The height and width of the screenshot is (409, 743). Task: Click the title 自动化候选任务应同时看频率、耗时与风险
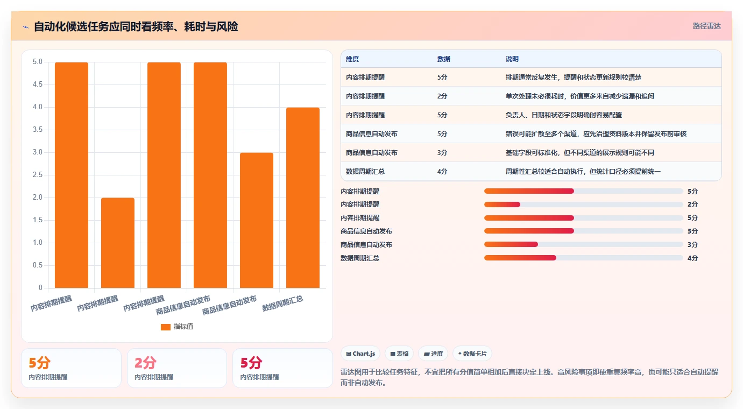(x=136, y=26)
